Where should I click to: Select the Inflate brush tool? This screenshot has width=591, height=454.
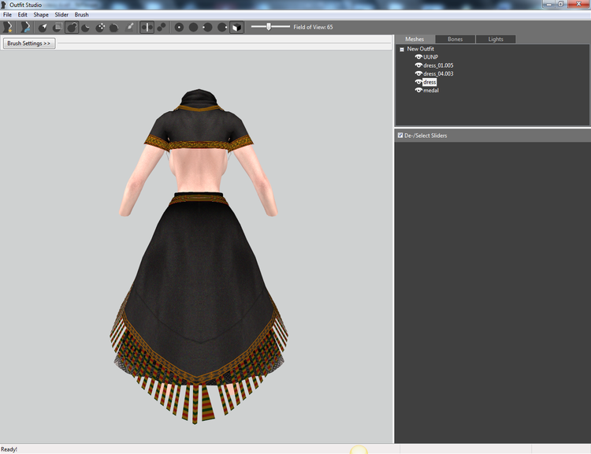click(72, 27)
